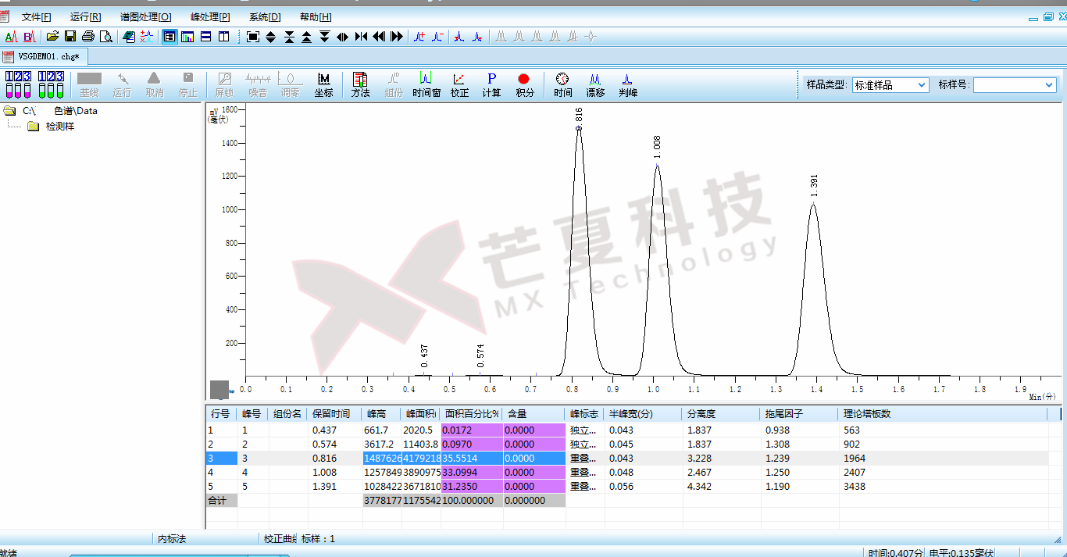The width and height of the screenshot is (1067, 557).
Task: Open the 帮助[H] menu
Action: [x=316, y=17]
